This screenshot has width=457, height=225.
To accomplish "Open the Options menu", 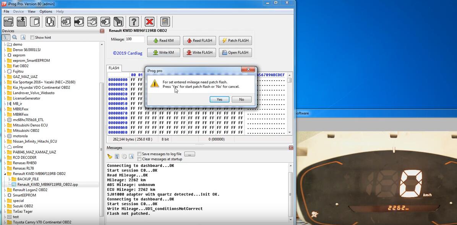I will tap(46, 11).
